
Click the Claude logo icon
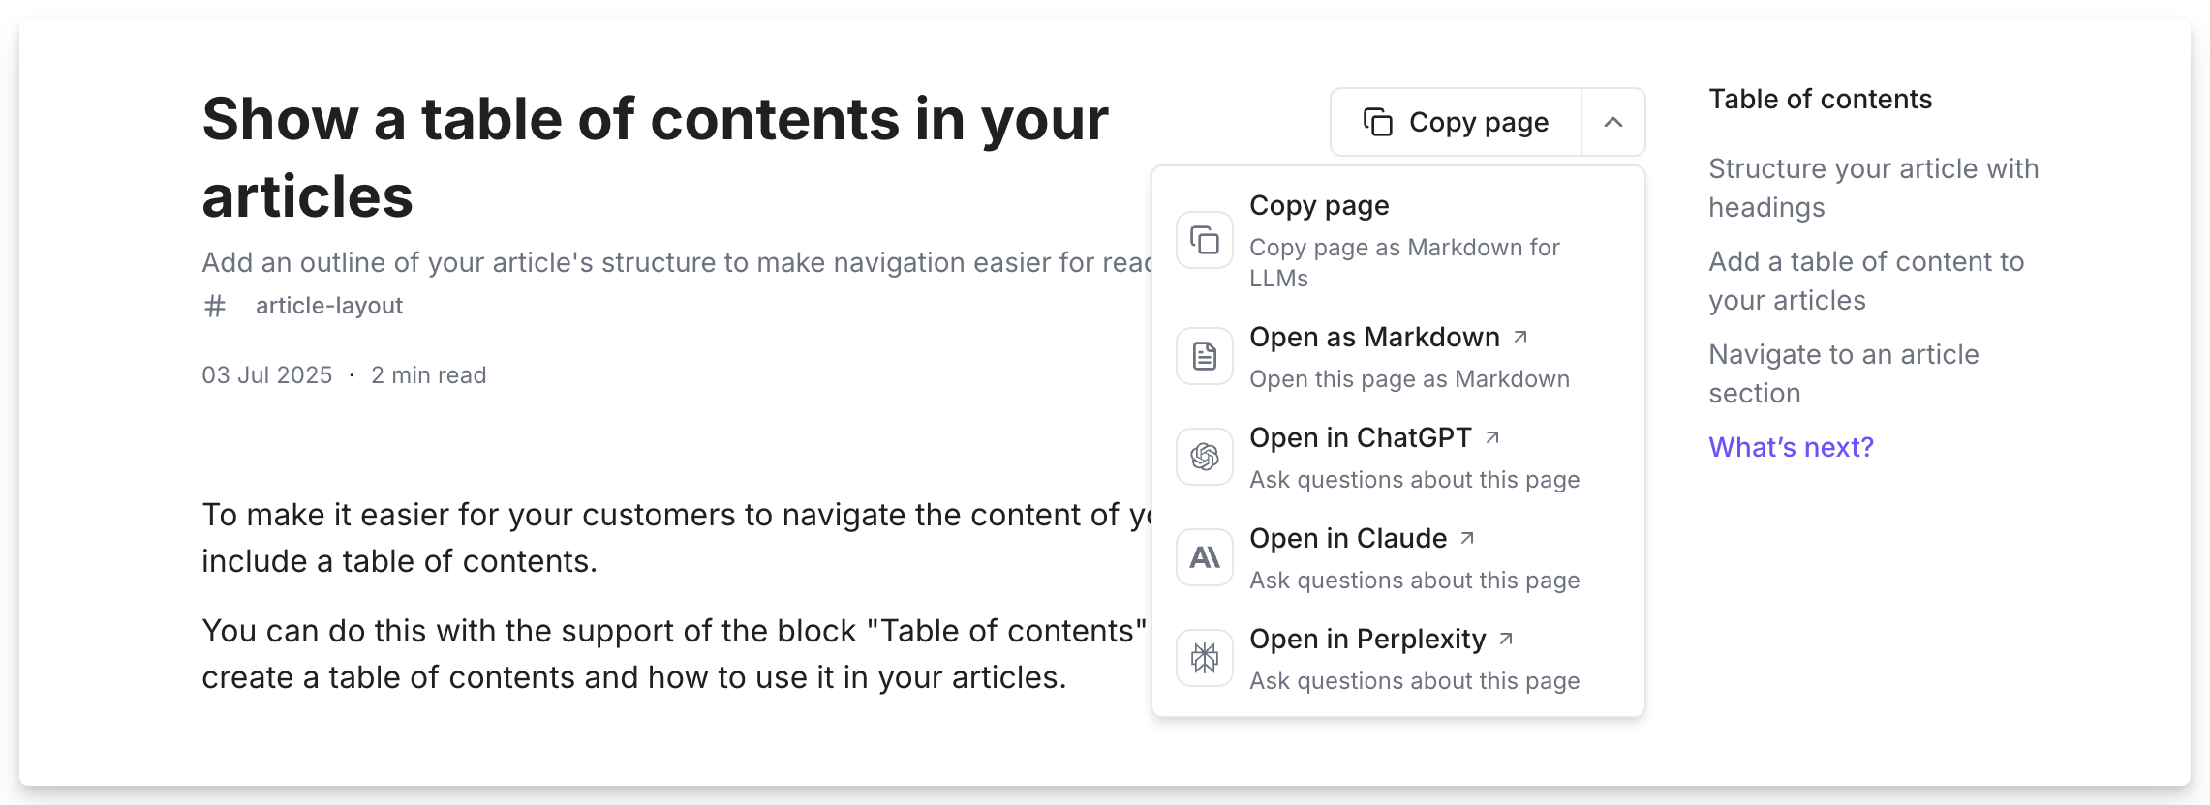[x=1205, y=557]
